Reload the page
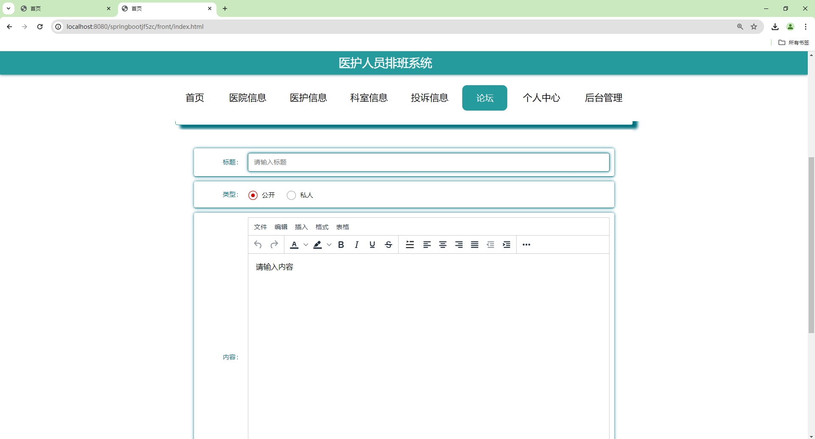815x439 pixels. [40, 27]
